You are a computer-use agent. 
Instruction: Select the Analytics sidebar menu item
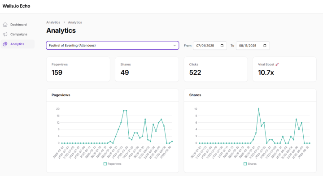pyautogui.click(x=17, y=44)
